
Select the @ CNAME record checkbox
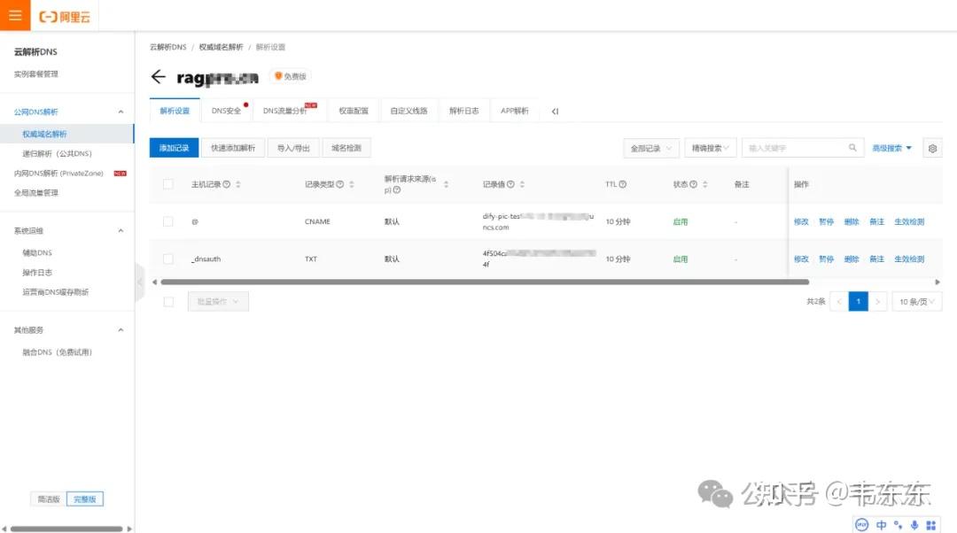pyautogui.click(x=167, y=221)
